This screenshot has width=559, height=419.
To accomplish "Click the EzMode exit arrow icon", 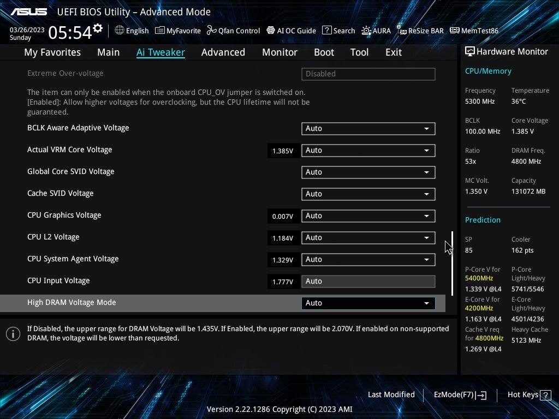I will pyautogui.click(x=481, y=395).
